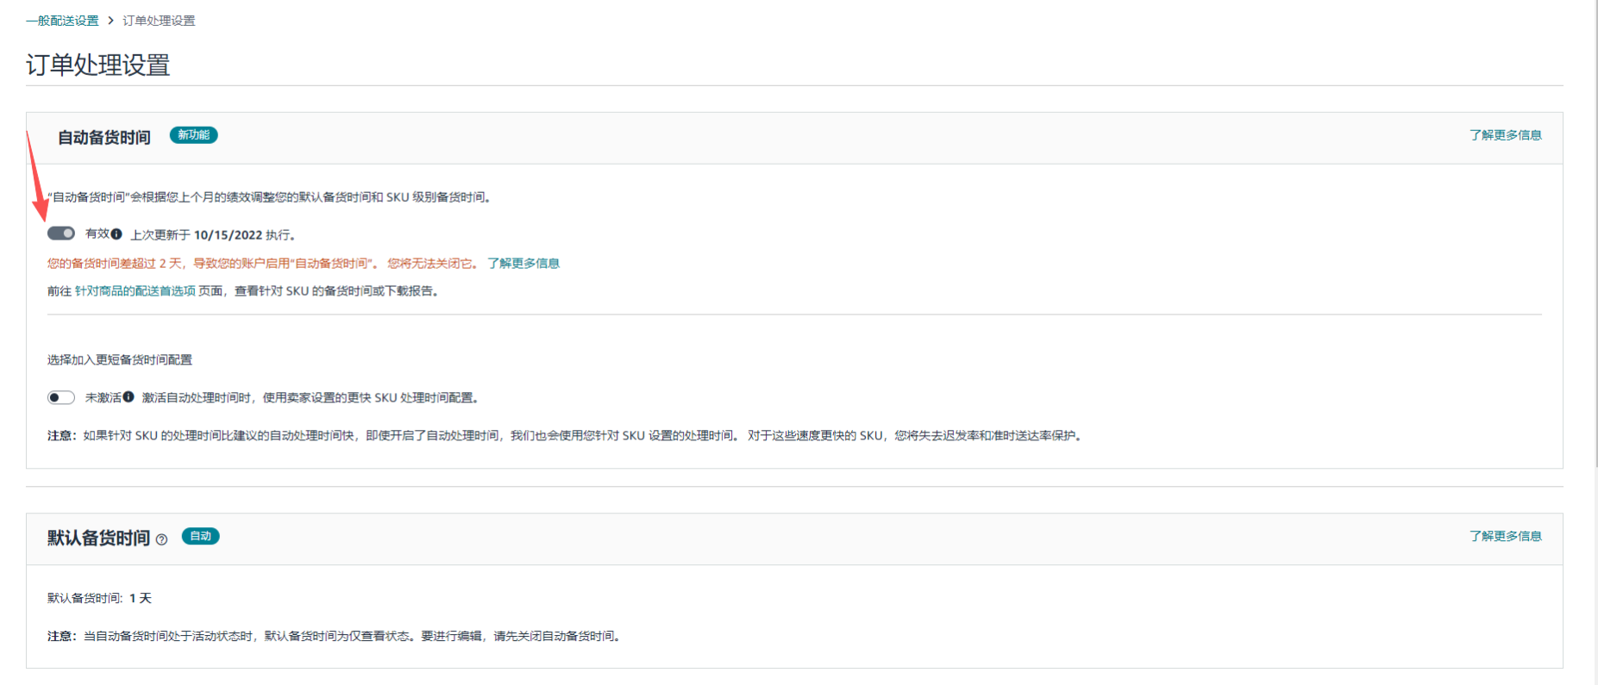Click the 自动备货时间 section heading
The width and height of the screenshot is (1598, 685).
coord(103,137)
